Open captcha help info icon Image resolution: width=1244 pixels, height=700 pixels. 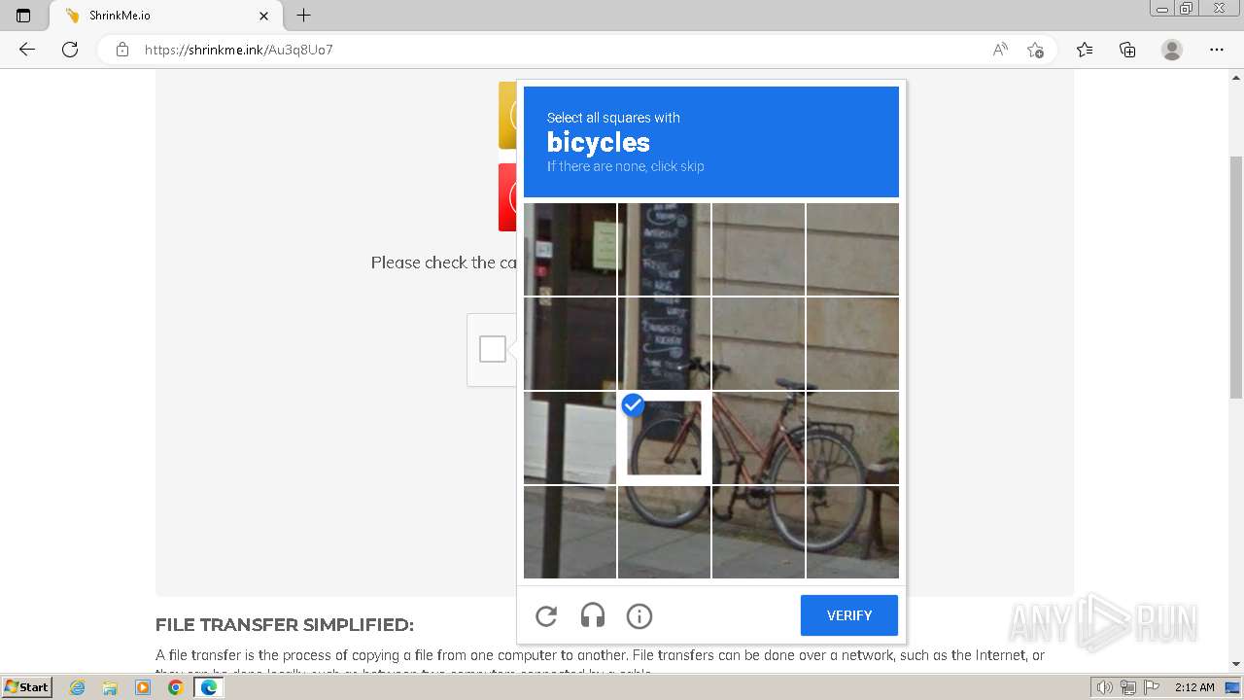[x=639, y=615]
